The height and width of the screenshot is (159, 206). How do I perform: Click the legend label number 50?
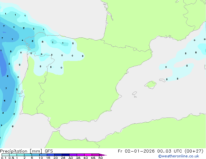[100, 158]
